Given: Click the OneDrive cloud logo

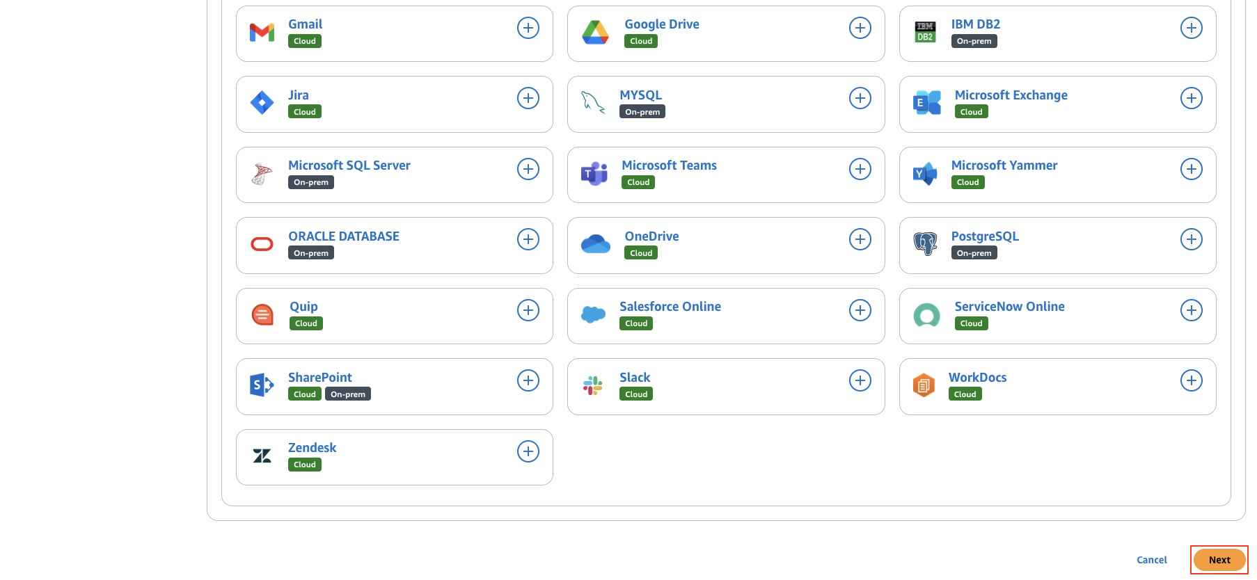Looking at the screenshot, I should [x=596, y=244].
